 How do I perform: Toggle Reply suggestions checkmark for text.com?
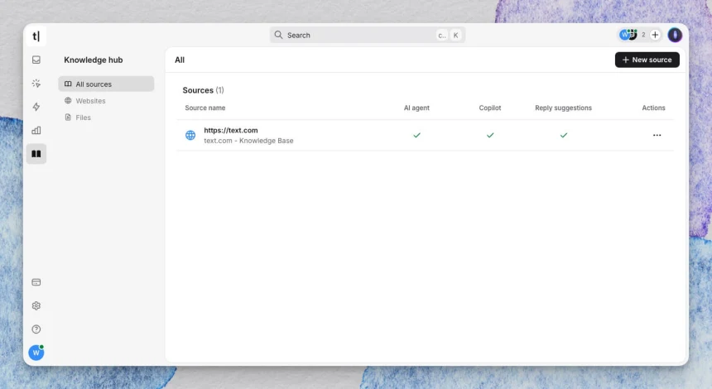coord(564,135)
